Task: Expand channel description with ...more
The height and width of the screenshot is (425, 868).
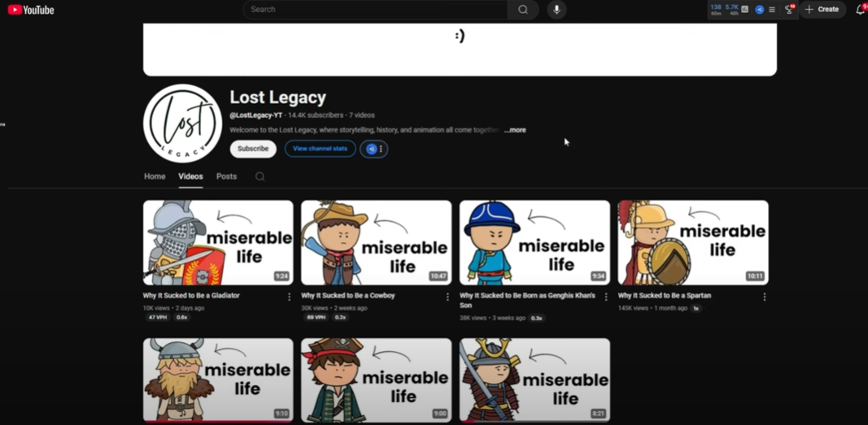Action: [x=516, y=130]
